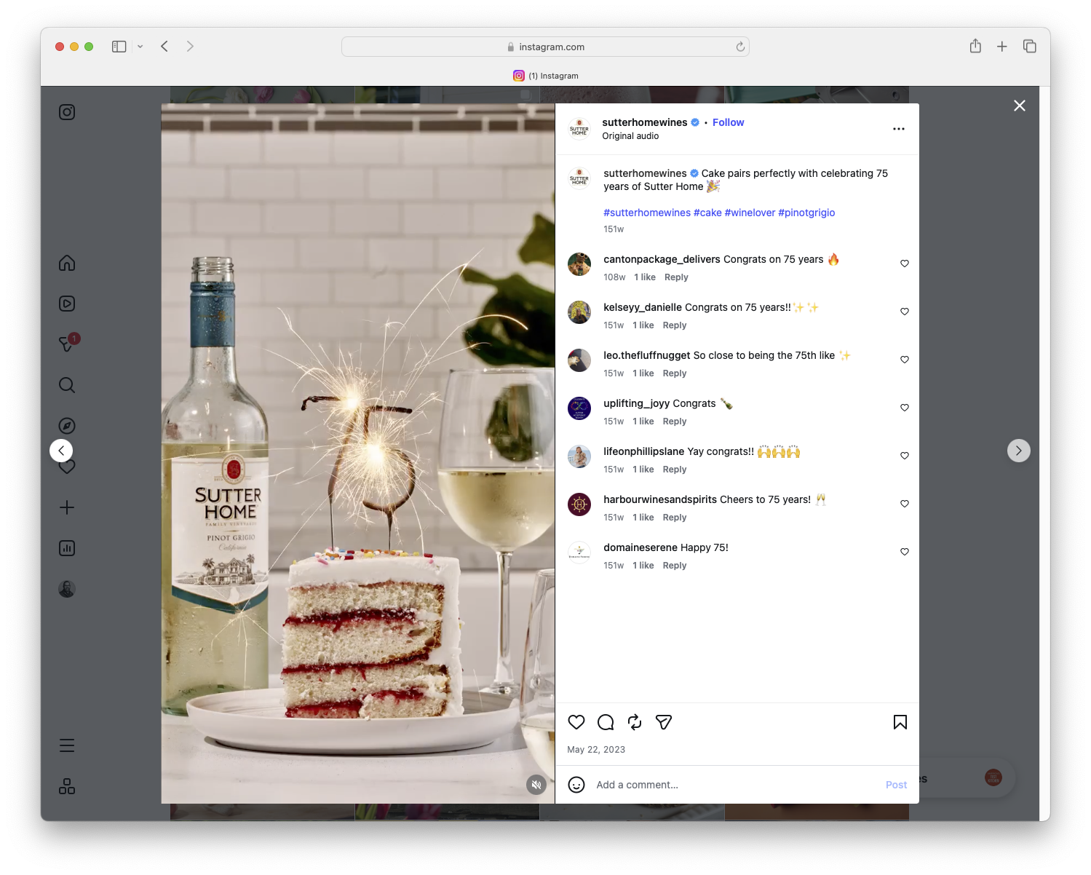
Task: Open Direct Messages with unread badge
Action: pyautogui.click(x=66, y=344)
